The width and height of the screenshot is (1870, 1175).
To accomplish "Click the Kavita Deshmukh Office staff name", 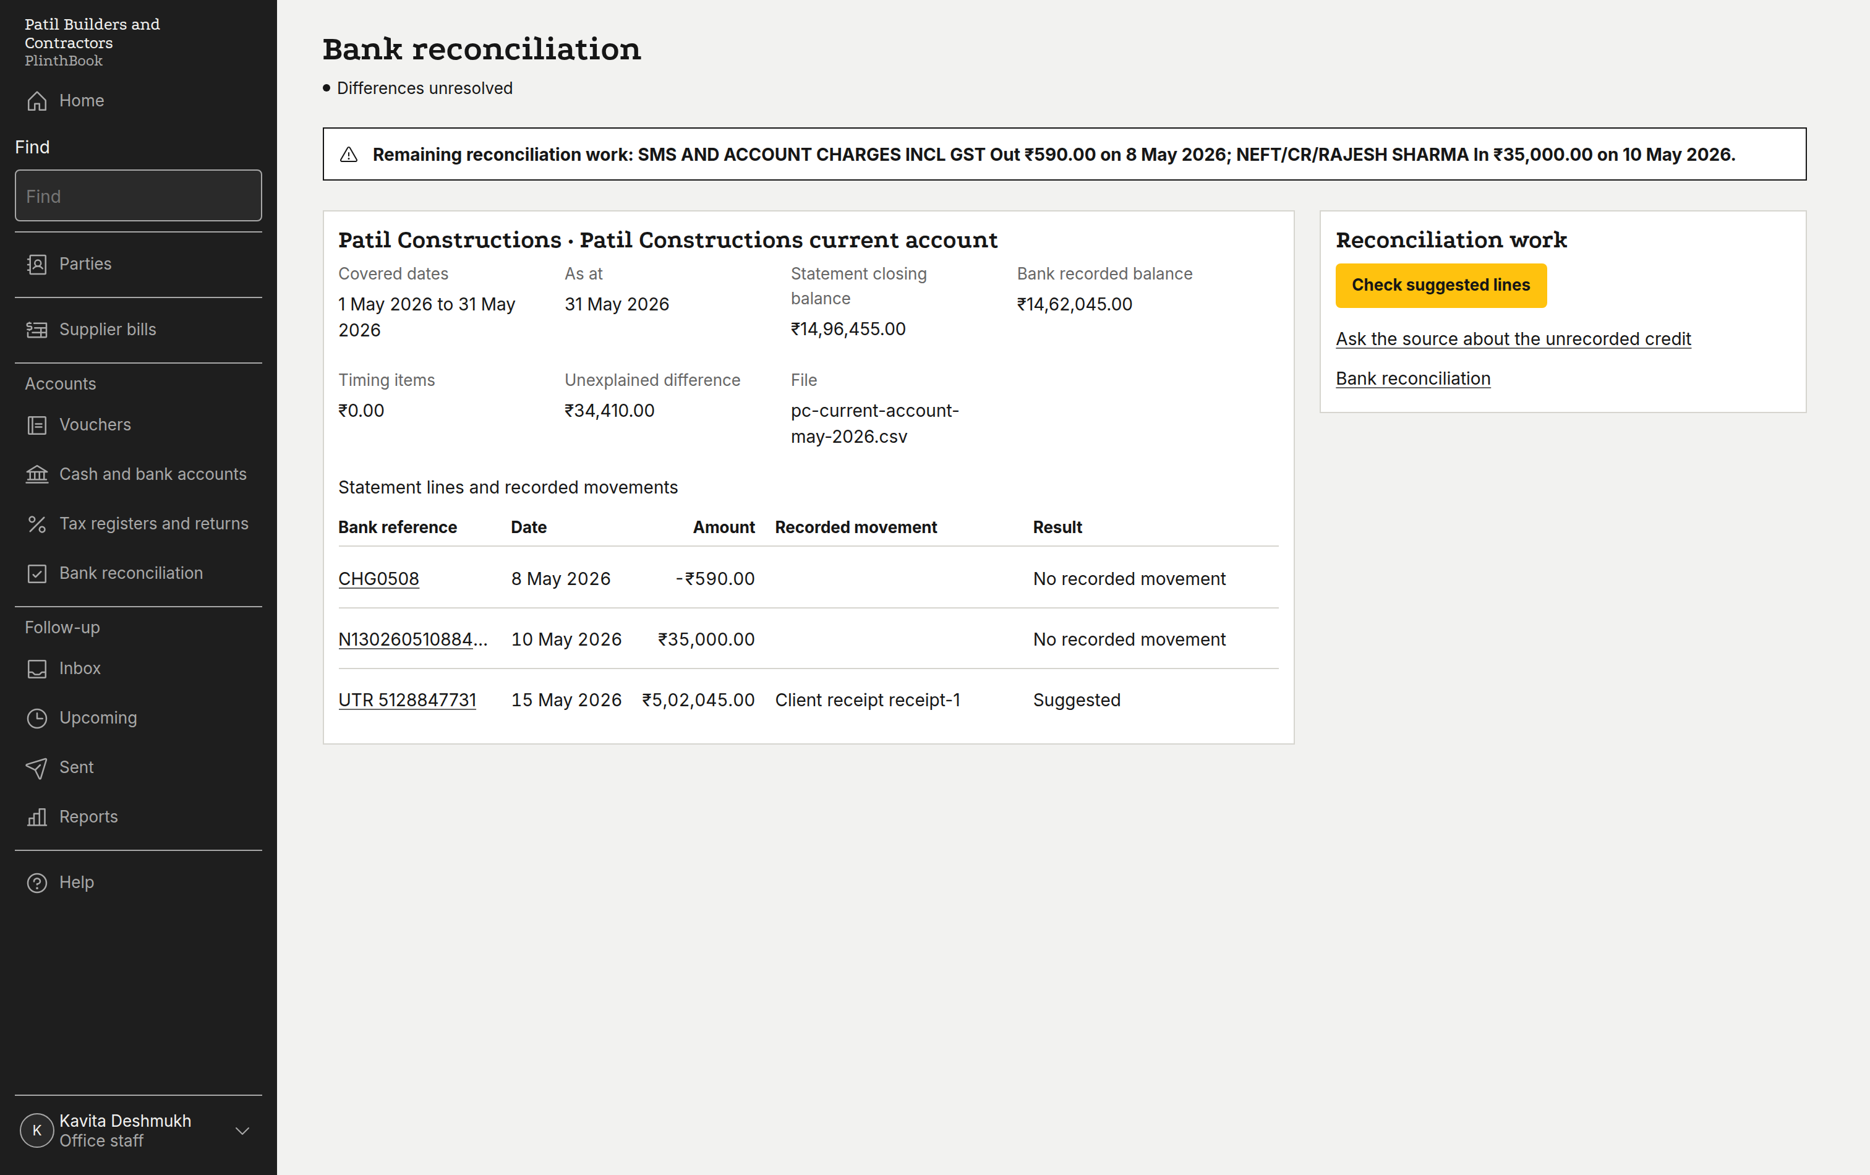I will [x=125, y=1130].
